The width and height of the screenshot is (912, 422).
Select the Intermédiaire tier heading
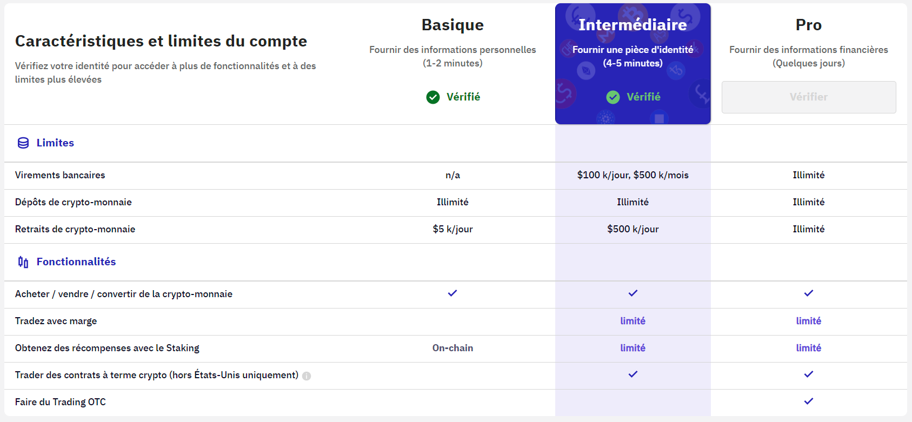pyautogui.click(x=633, y=25)
